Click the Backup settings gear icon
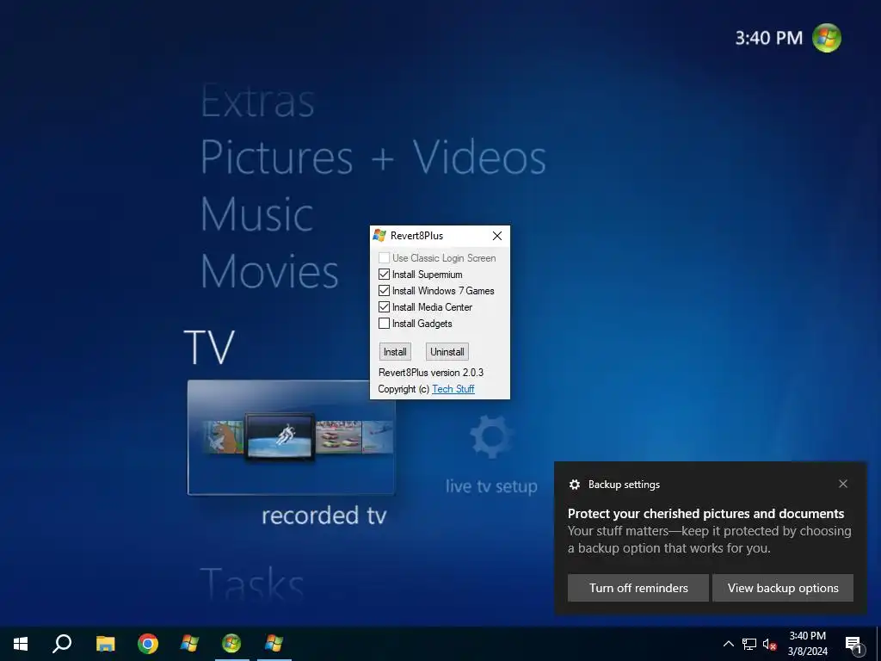This screenshot has height=661, width=881. pyautogui.click(x=574, y=485)
